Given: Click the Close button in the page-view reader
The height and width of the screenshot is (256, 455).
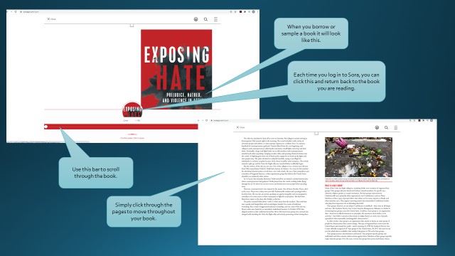Looking at the screenshot, I should (240, 127).
